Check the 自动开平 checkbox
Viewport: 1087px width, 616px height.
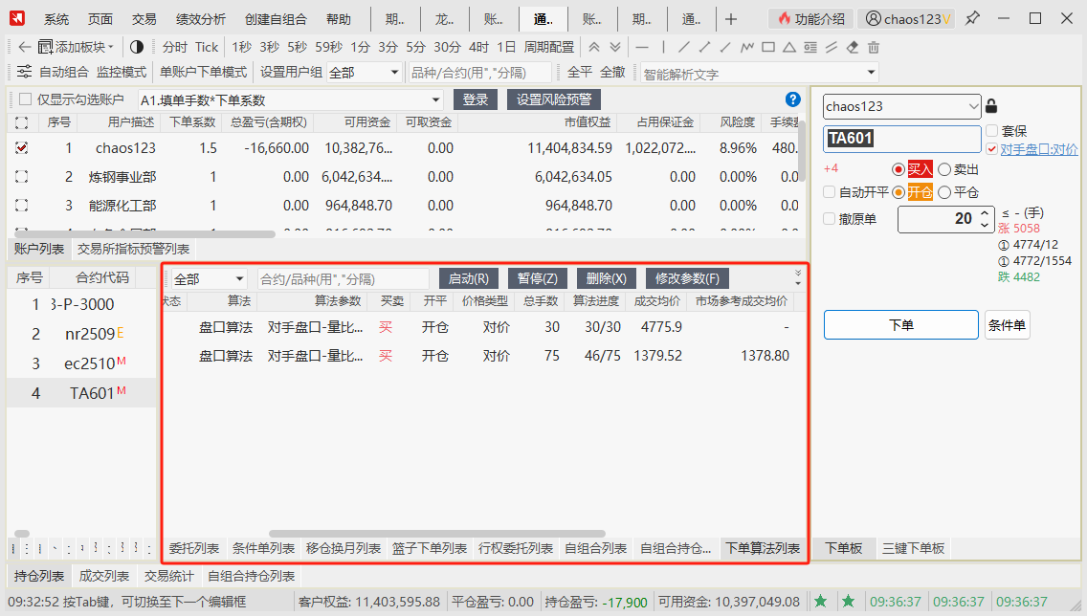click(x=830, y=192)
